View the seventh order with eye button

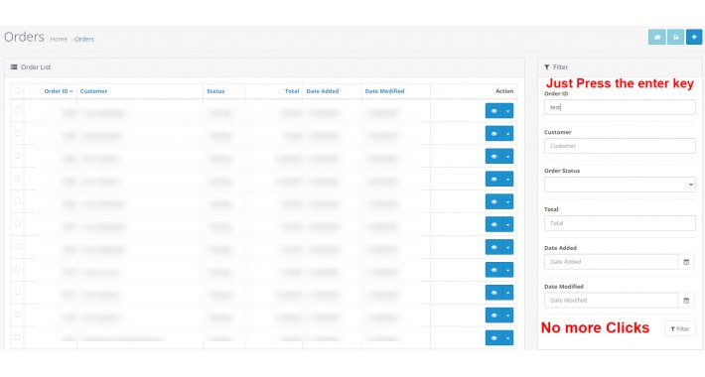[493, 247]
